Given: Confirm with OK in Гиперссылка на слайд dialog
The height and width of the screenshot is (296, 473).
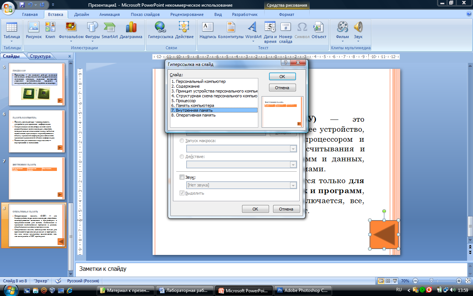Looking at the screenshot, I should (282, 77).
